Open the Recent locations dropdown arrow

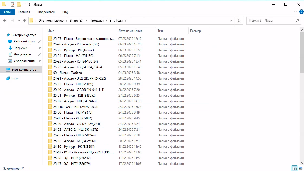[x=19, y=21]
